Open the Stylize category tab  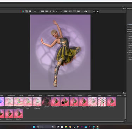90,95
